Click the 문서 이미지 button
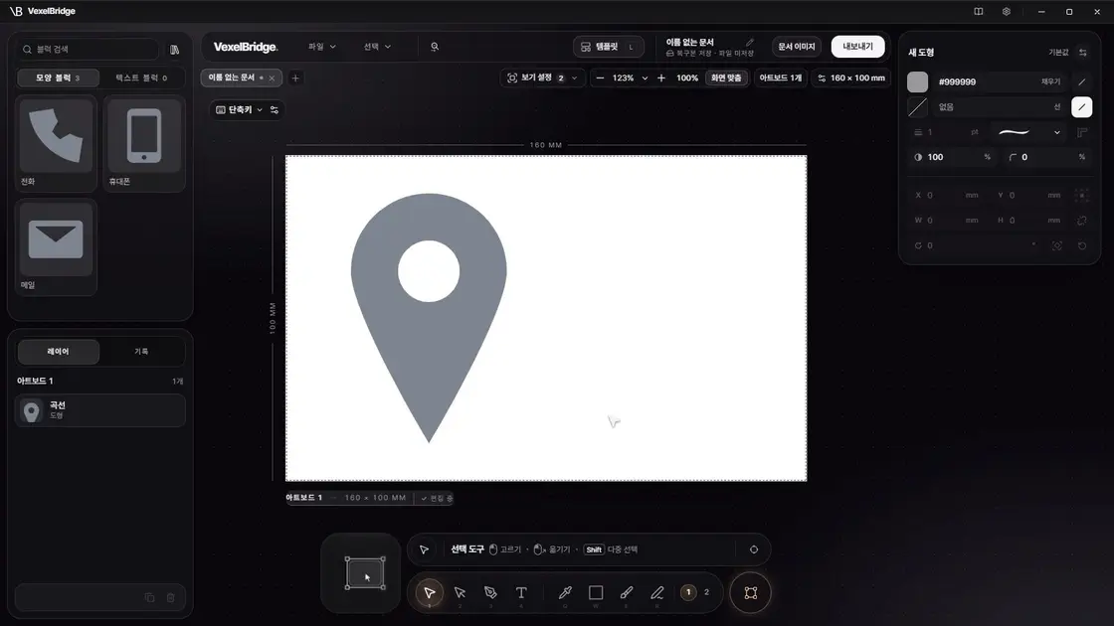The height and width of the screenshot is (626, 1114). [x=797, y=47]
